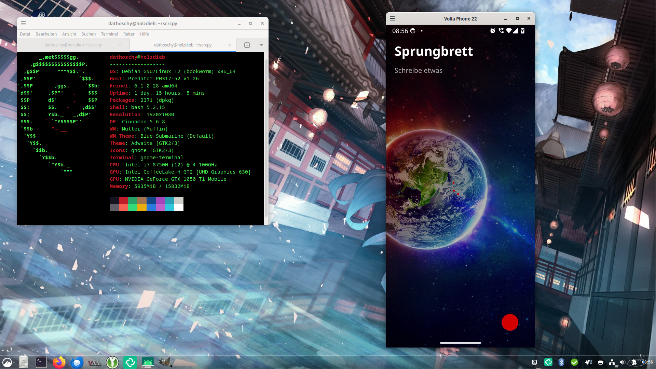The image size is (656, 369).
Task: Open KeePassXC password manager from the taskbar
Action: point(112,363)
